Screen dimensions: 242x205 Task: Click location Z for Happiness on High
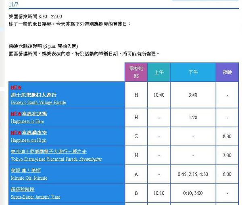click(x=136, y=137)
